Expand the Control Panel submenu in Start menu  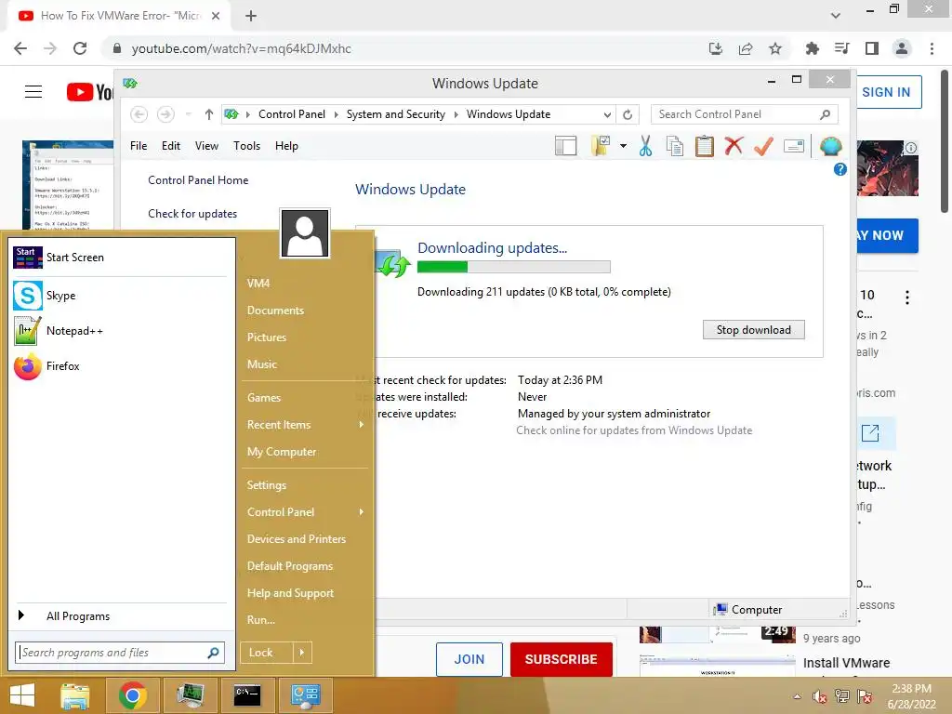tap(362, 512)
